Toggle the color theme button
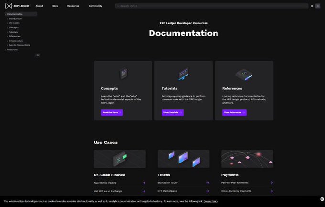Viewport: 325px width, 207px height. click(318, 6)
